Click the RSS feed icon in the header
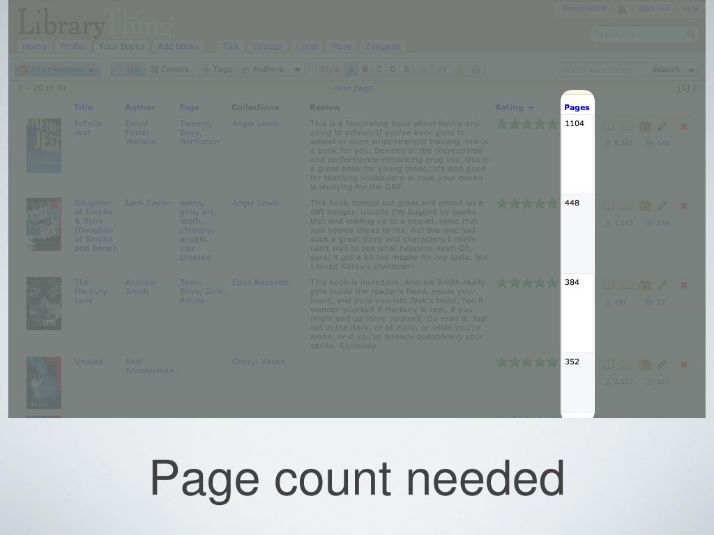This screenshot has width=714, height=535. (x=621, y=9)
